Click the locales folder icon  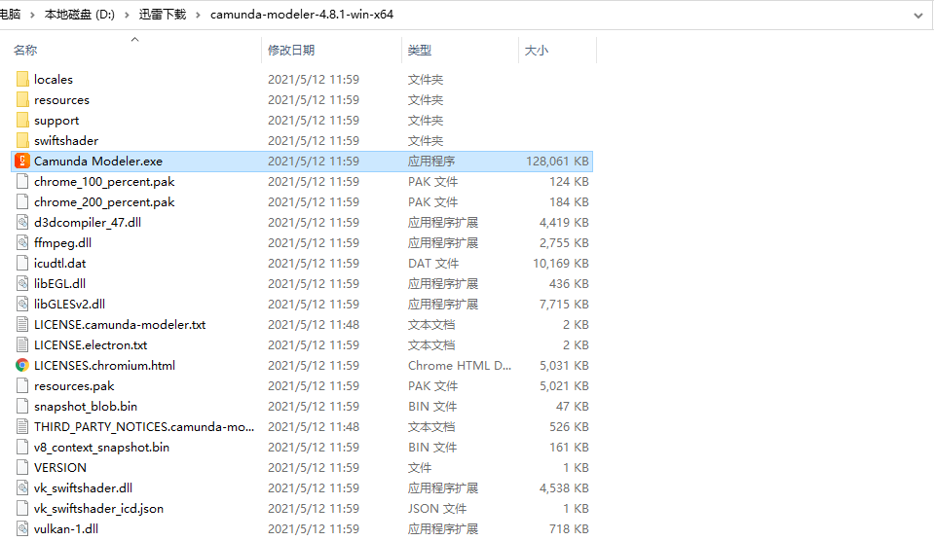(22, 79)
